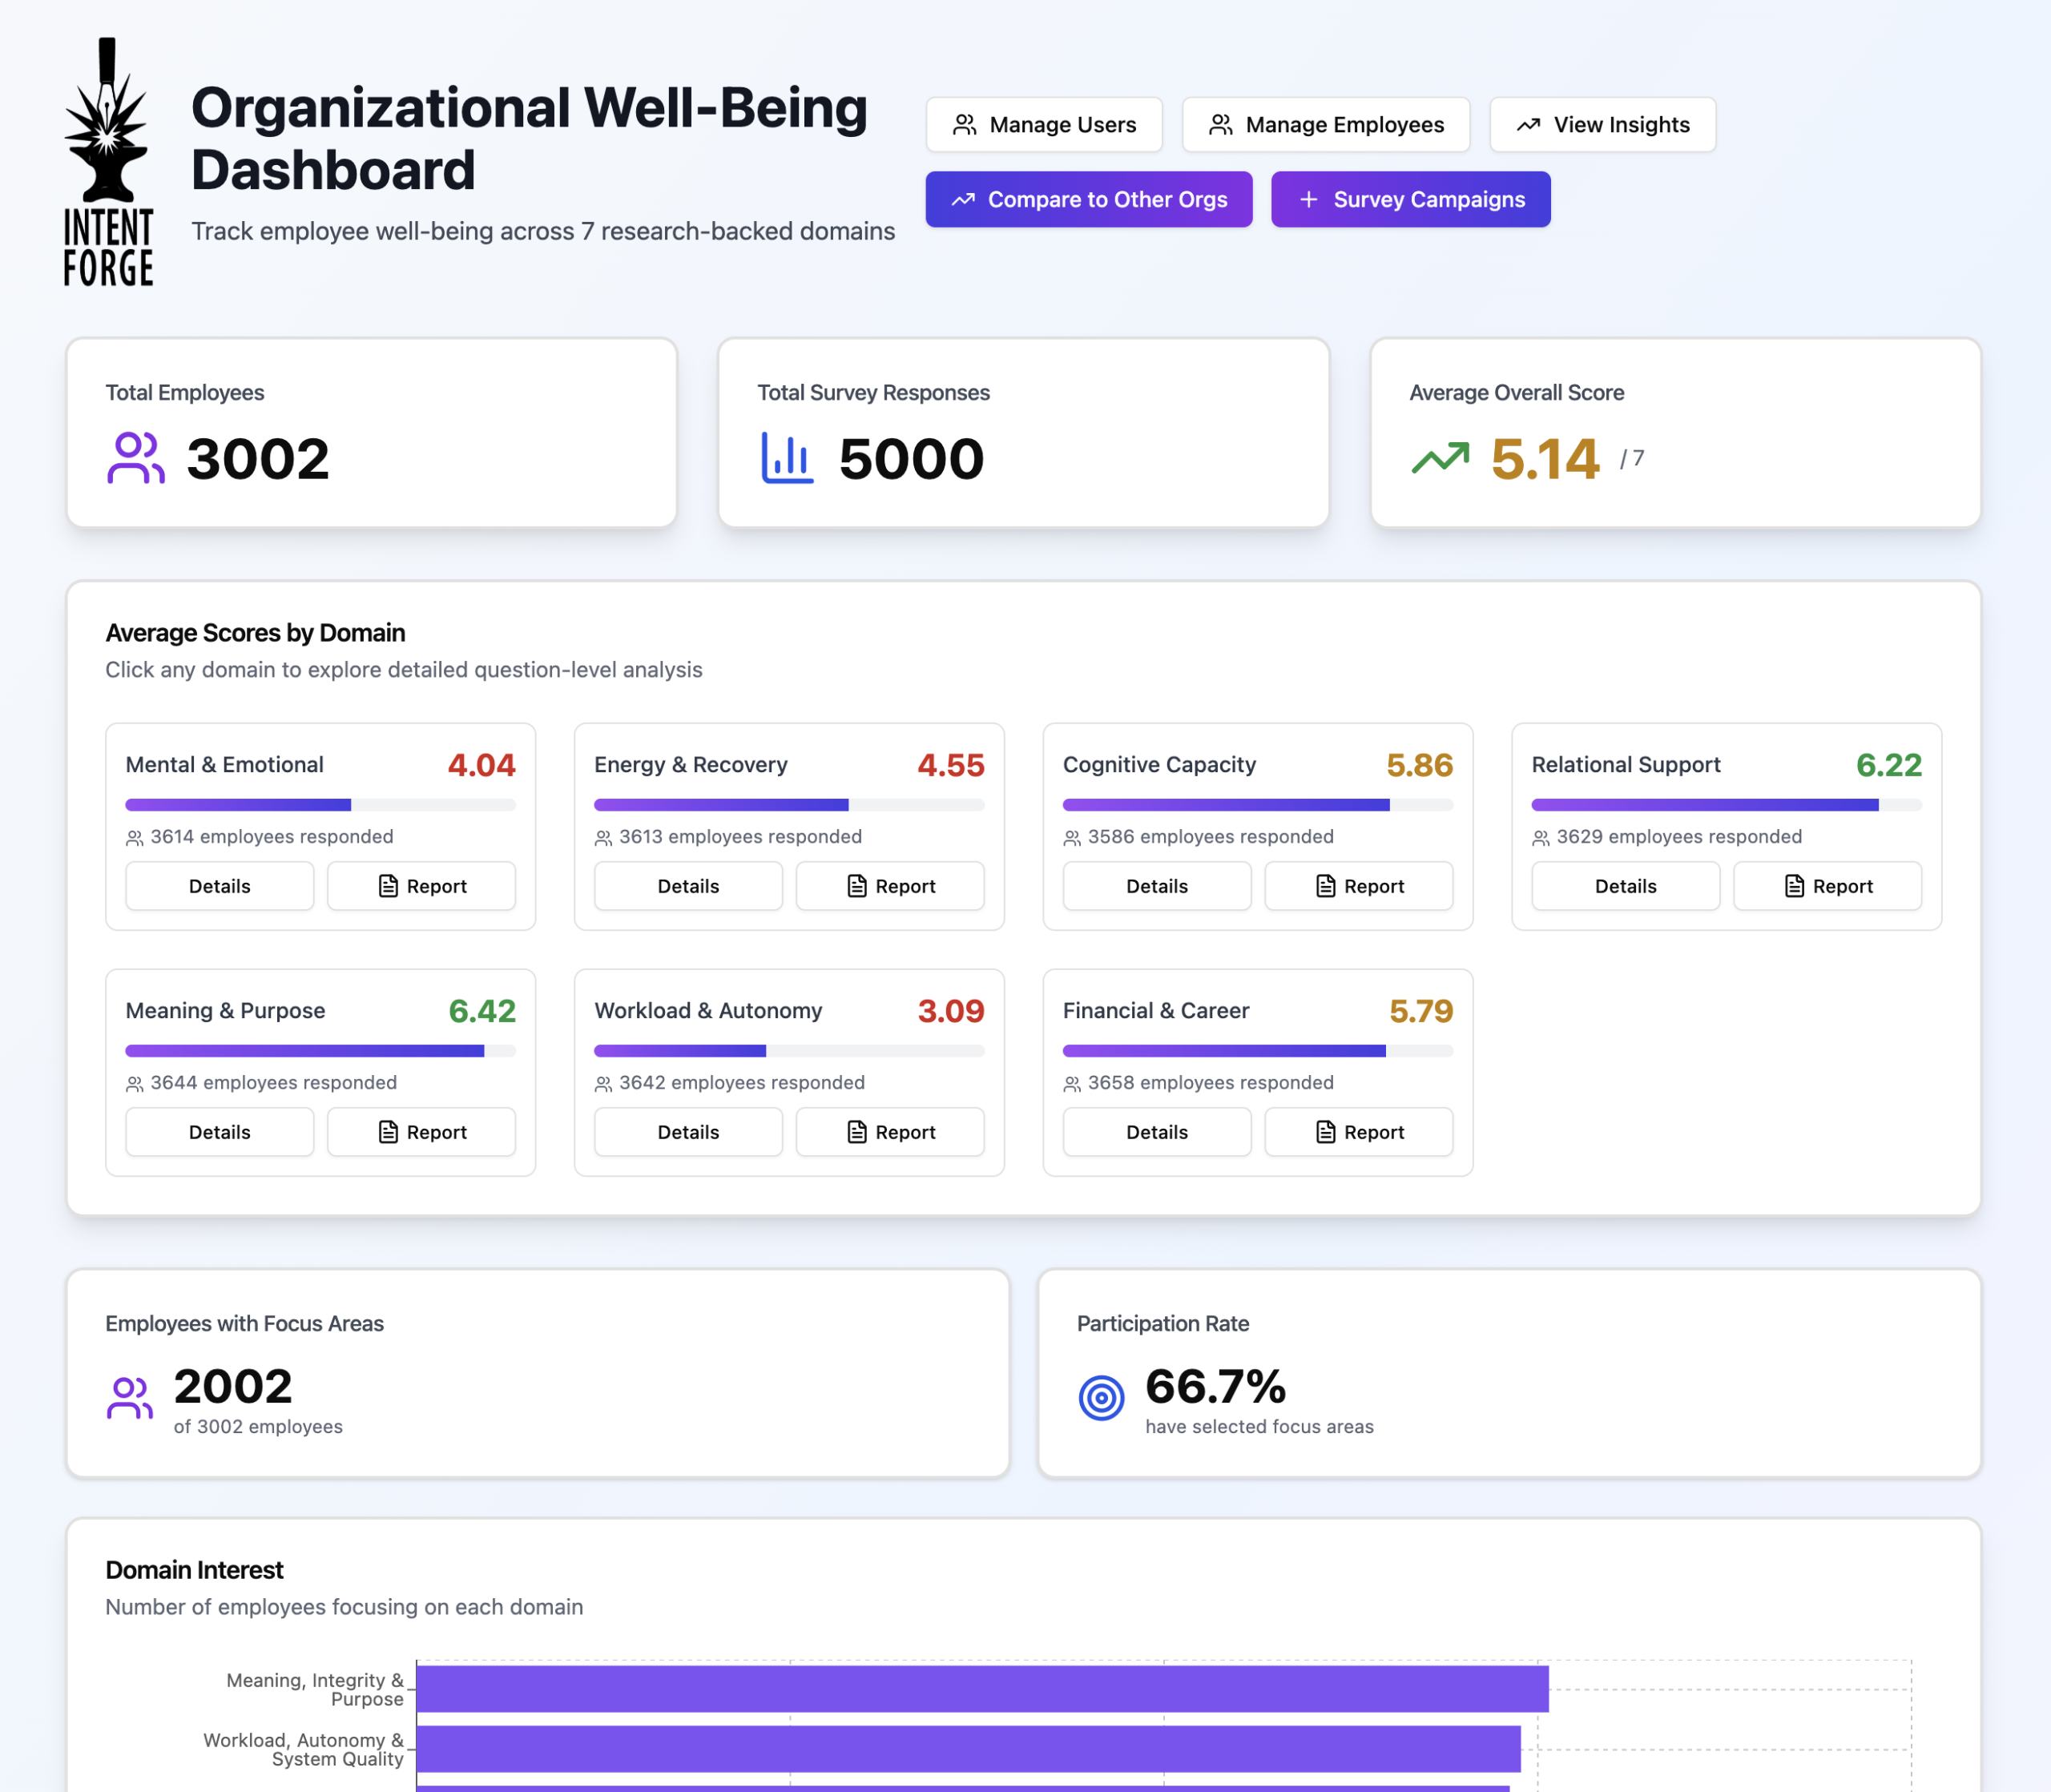This screenshot has height=1792, width=2051.
Task: Click the Meaning, Integrity & Purpose chart bar
Action: point(981,1689)
